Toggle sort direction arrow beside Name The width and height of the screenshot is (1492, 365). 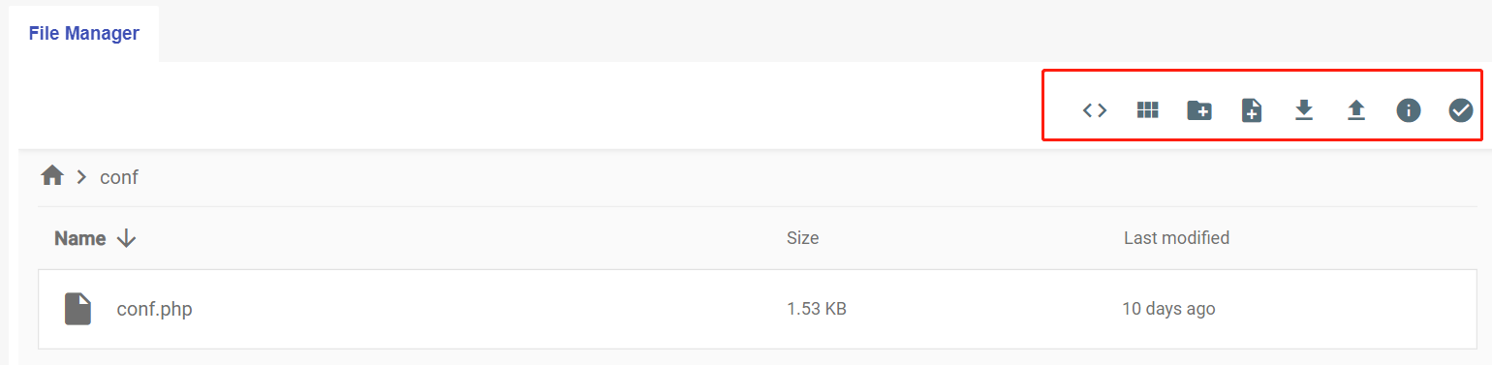point(125,238)
